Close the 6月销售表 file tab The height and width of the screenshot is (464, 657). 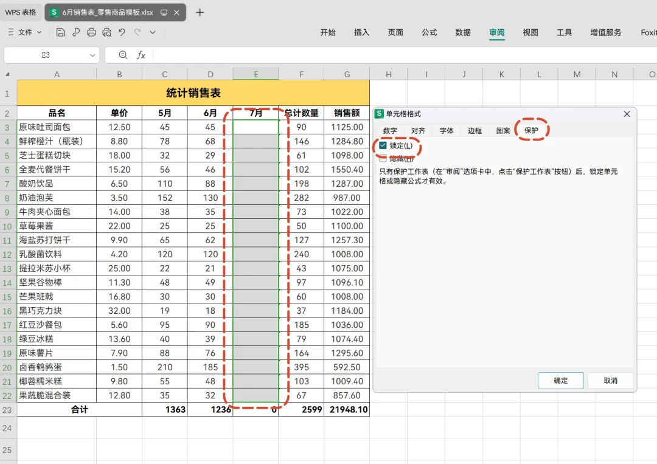177,13
